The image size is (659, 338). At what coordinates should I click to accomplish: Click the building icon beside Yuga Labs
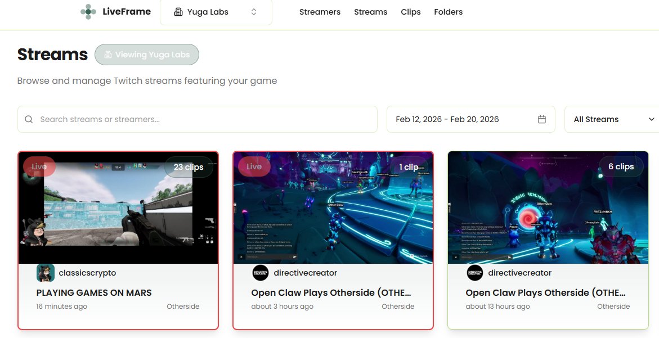click(178, 12)
